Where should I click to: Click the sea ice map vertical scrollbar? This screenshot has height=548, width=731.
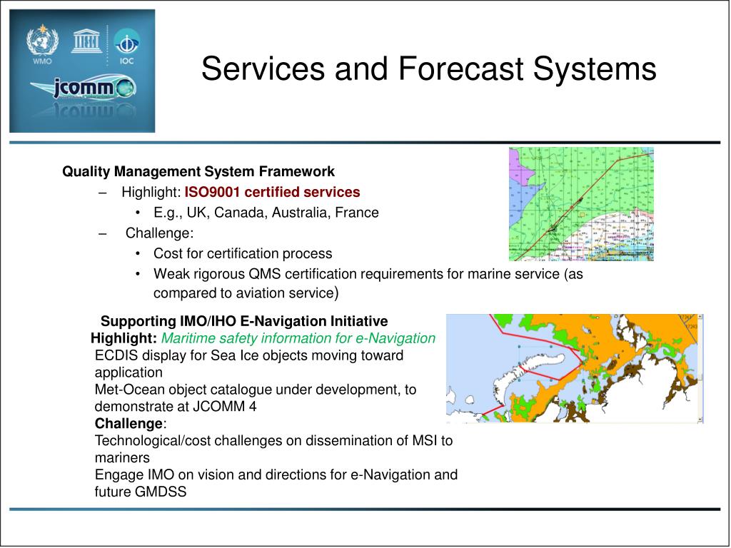[700, 368]
